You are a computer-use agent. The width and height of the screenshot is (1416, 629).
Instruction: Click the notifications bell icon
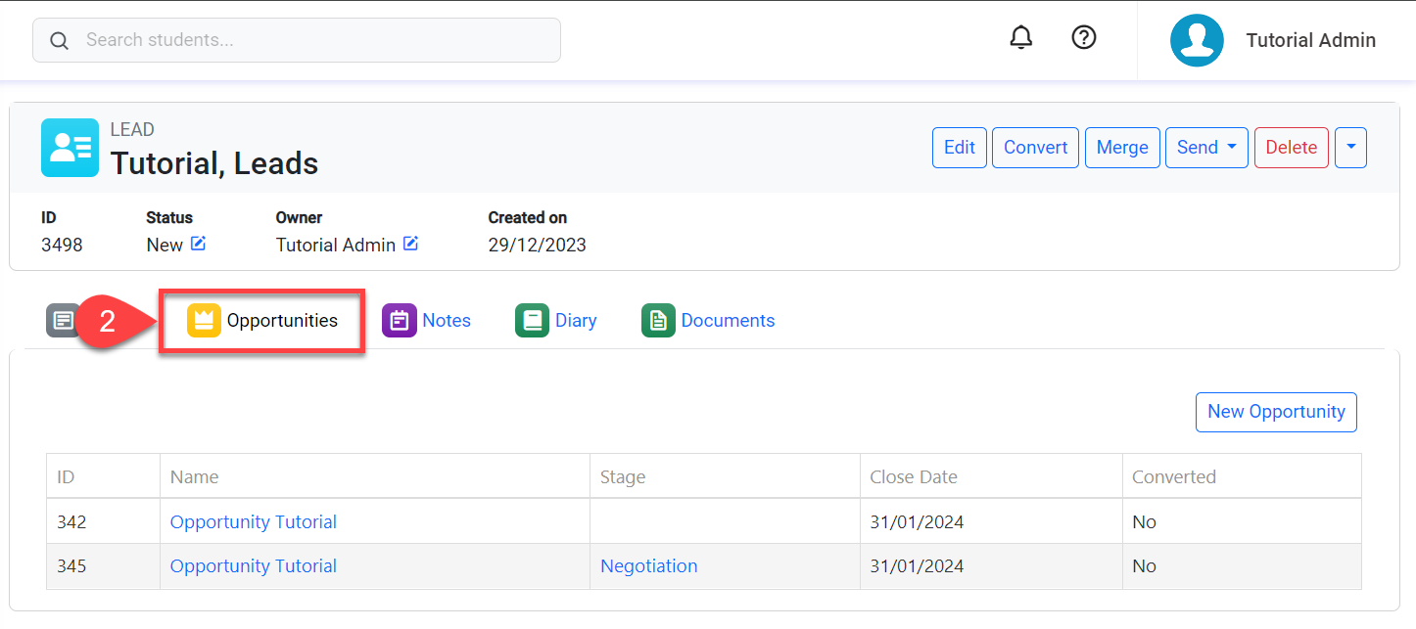(x=1021, y=38)
